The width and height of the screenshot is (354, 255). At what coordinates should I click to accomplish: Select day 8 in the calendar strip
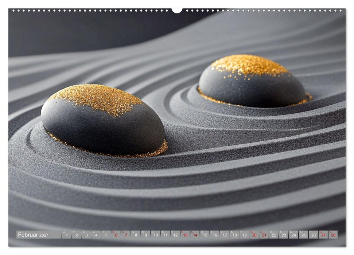tap(136, 235)
